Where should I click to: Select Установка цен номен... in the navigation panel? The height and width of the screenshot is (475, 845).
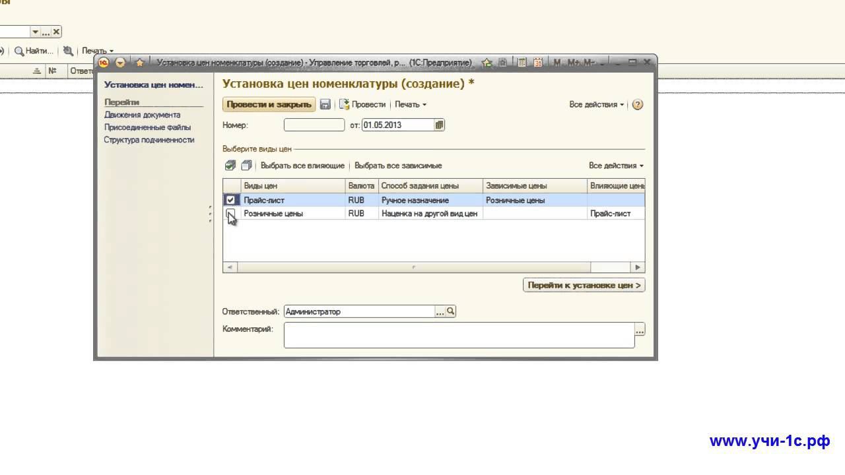click(154, 84)
